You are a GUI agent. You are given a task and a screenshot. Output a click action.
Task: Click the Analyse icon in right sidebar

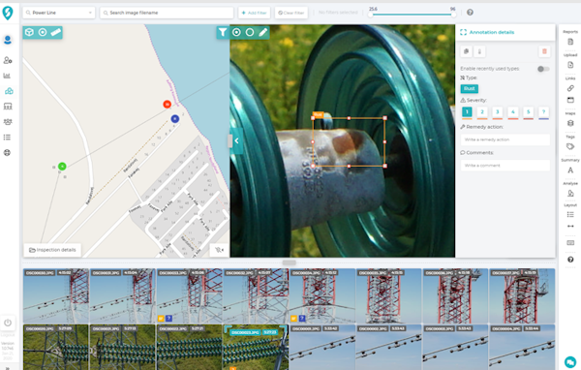point(570,193)
